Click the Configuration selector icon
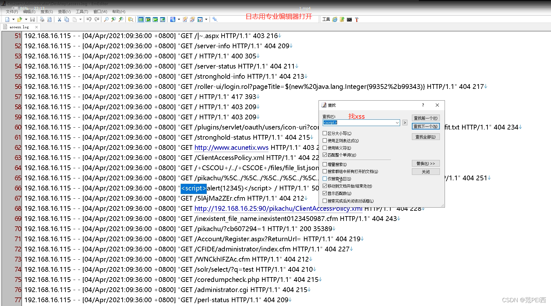This screenshot has height=306, width=551. [x=173, y=19]
